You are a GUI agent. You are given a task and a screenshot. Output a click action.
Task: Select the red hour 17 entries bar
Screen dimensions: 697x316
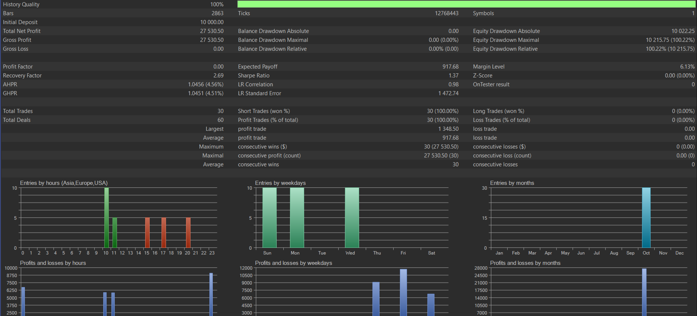coord(164,233)
